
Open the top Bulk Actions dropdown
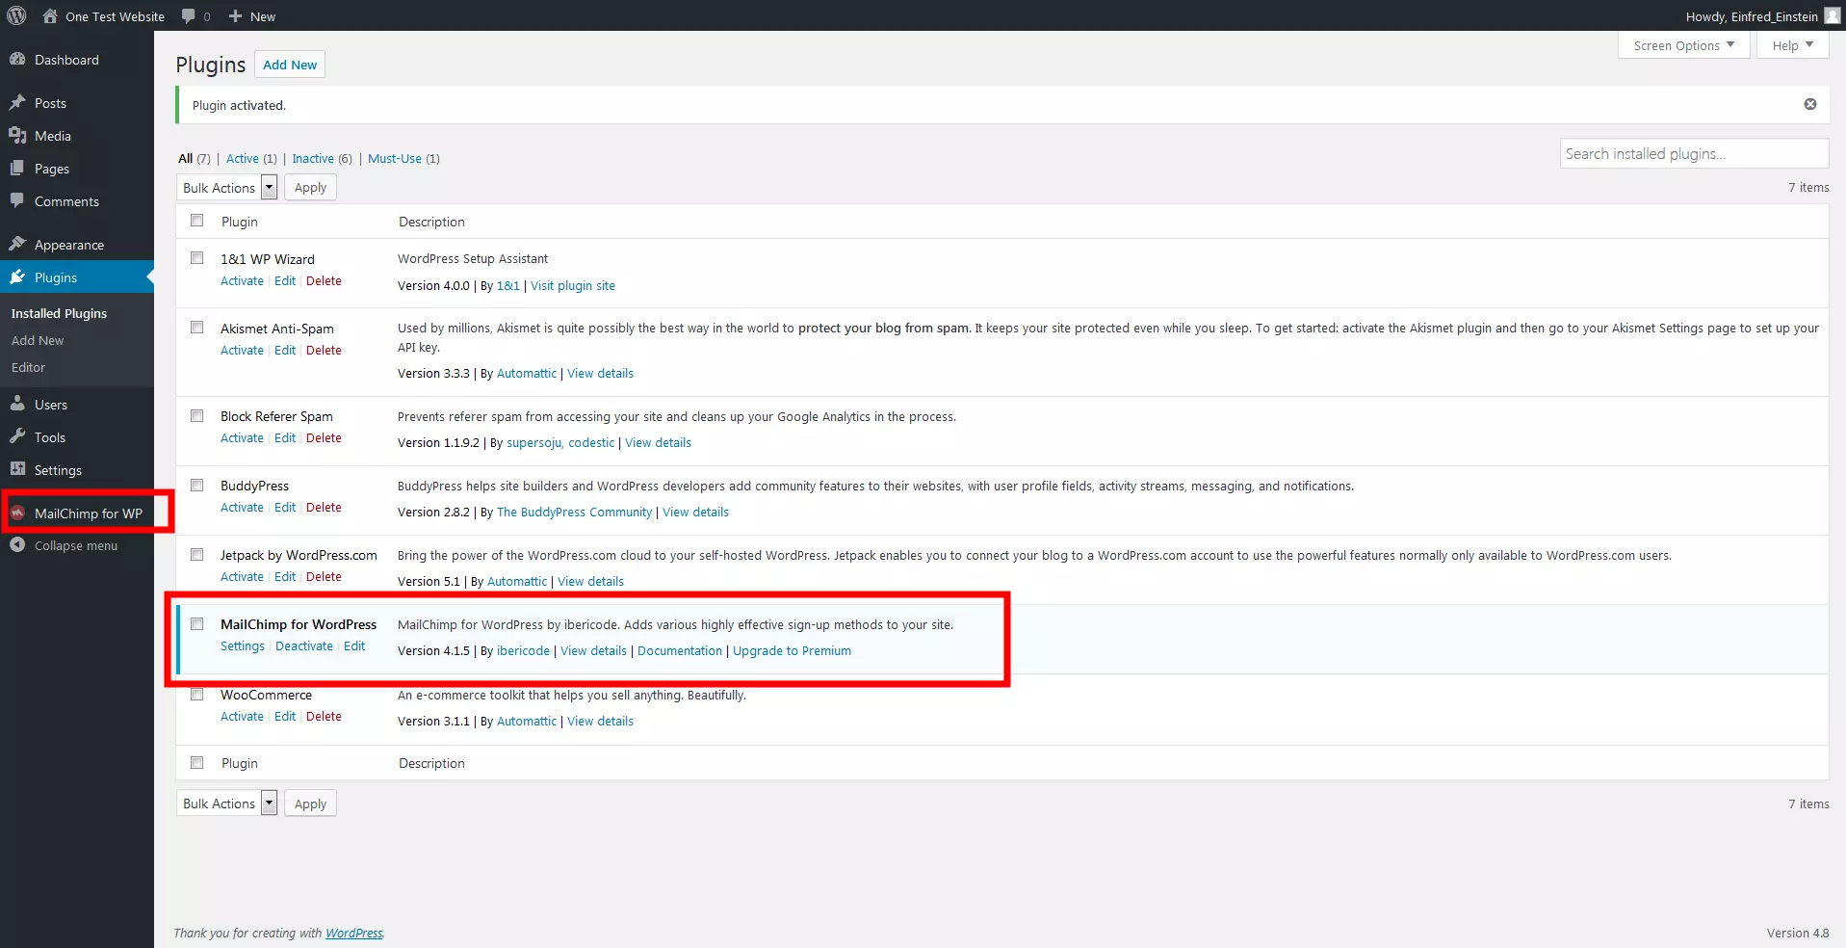(x=228, y=188)
